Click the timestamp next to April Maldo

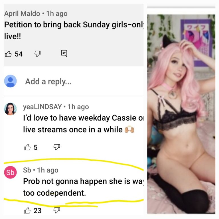[57, 14]
